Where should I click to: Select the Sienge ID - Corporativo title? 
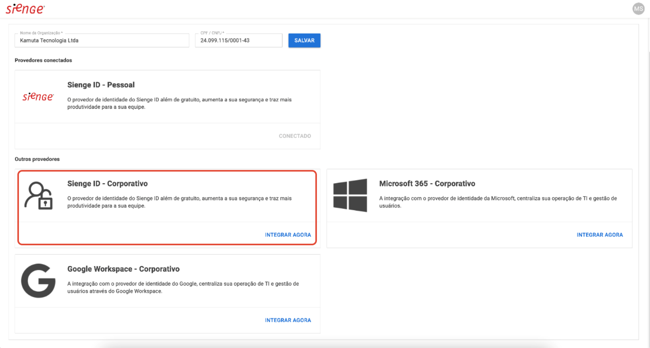pos(107,184)
